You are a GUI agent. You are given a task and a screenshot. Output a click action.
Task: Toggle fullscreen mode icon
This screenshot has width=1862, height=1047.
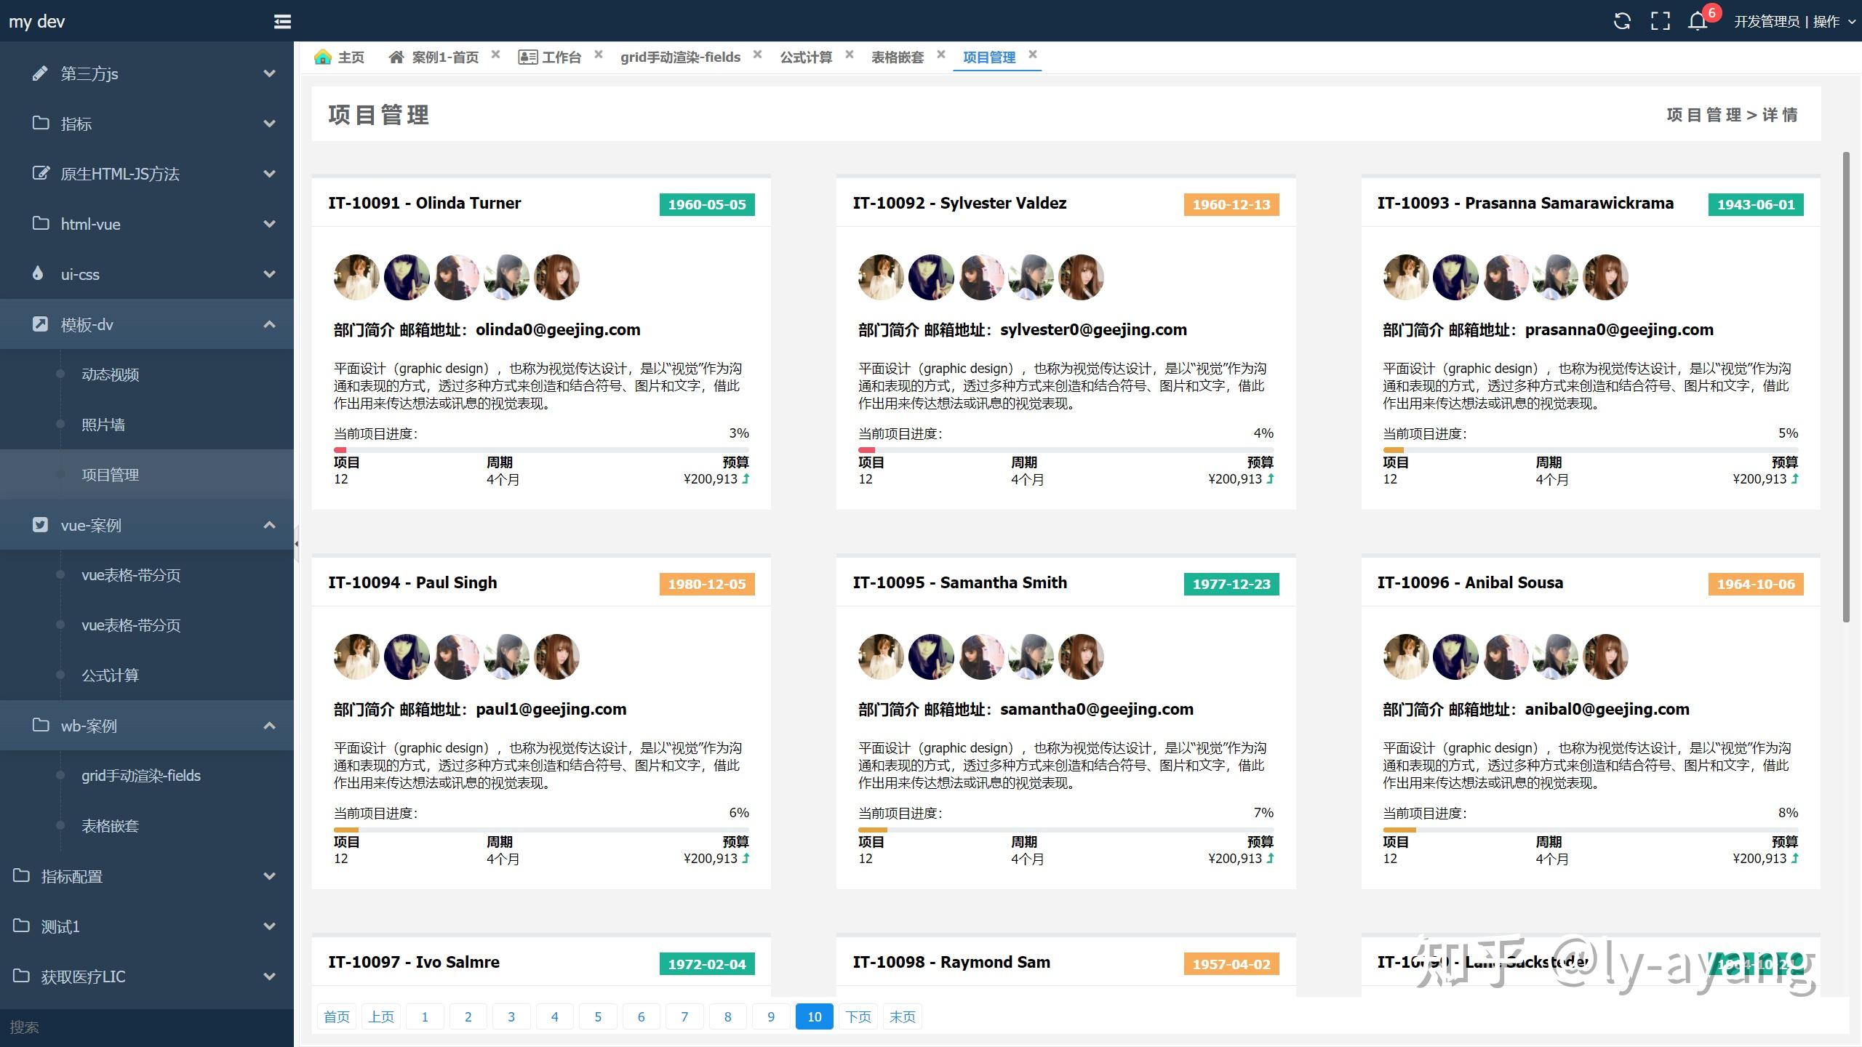click(x=1661, y=21)
